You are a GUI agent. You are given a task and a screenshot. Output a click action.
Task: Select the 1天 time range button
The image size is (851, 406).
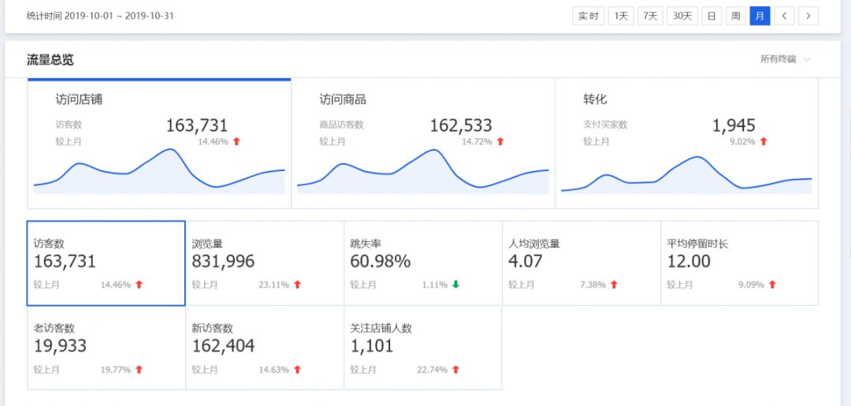click(x=621, y=16)
